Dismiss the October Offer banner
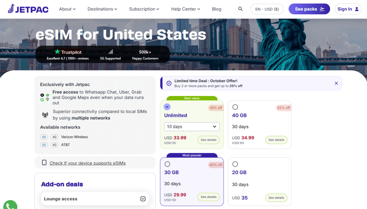 point(336,83)
